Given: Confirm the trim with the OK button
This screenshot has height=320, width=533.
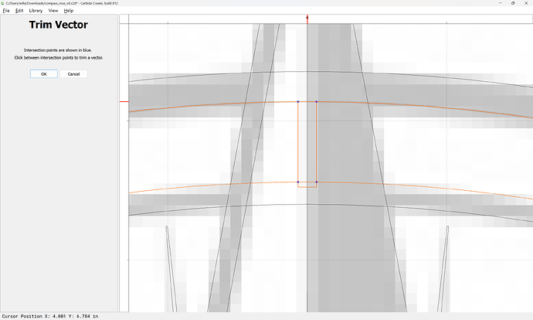Looking at the screenshot, I should 44,73.
